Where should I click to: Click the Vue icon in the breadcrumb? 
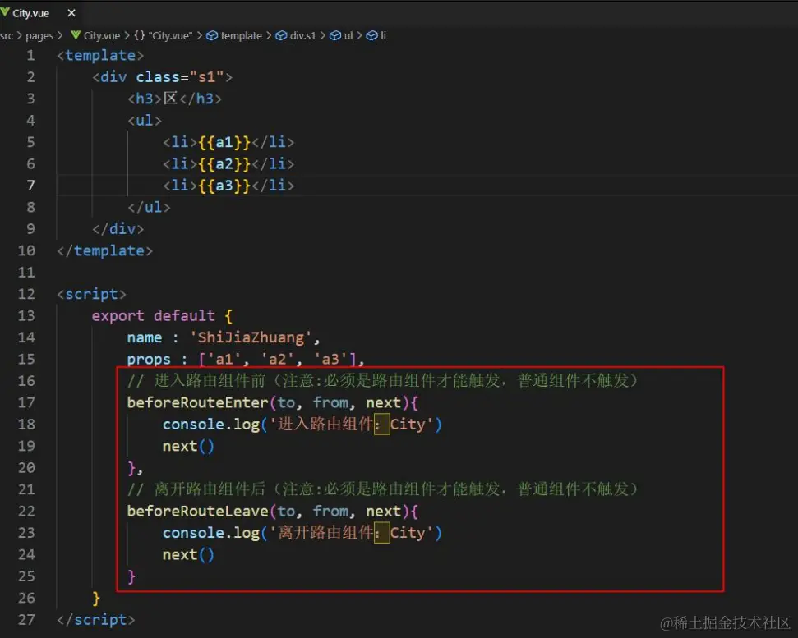(76, 35)
